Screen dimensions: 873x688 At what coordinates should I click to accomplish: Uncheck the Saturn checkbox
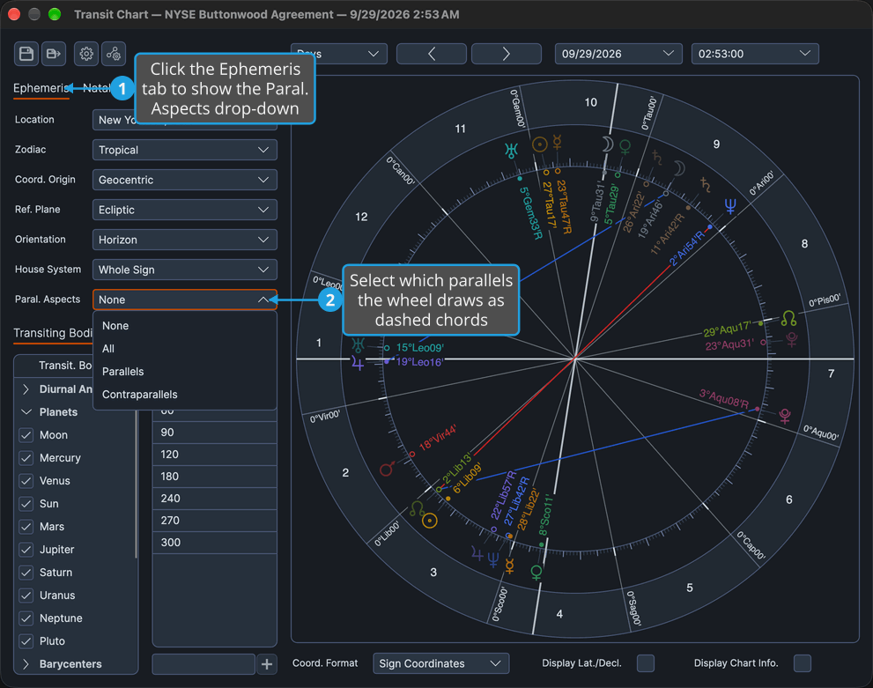coord(26,573)
